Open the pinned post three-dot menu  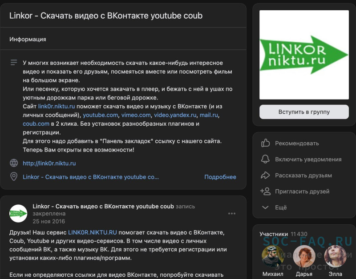coord(232,214)
